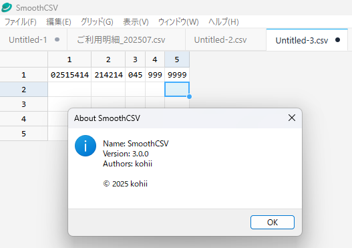Open the ファイル(F) menu
Image resolution: width=352 pixels, height=248 pixels.
21,22
